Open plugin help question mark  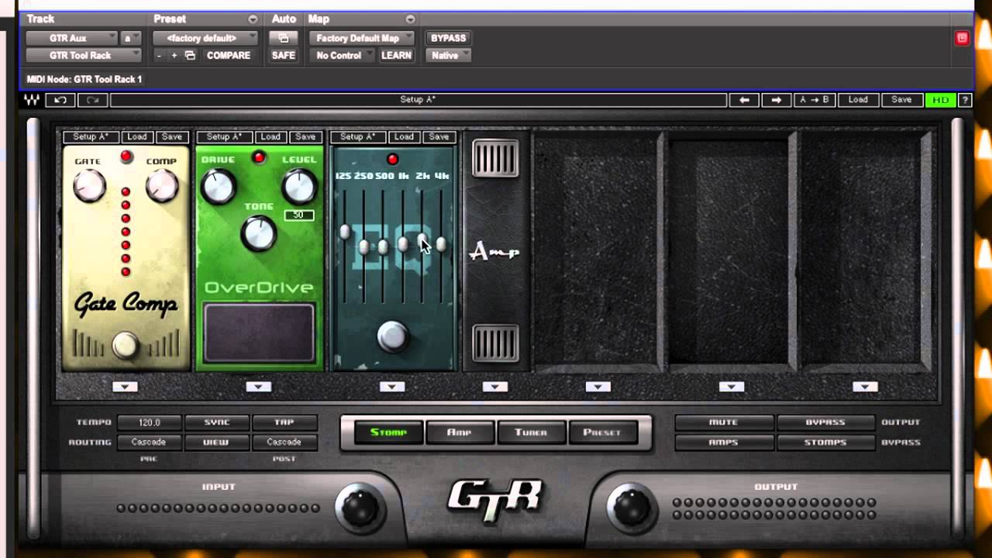(x=965, y=100)
